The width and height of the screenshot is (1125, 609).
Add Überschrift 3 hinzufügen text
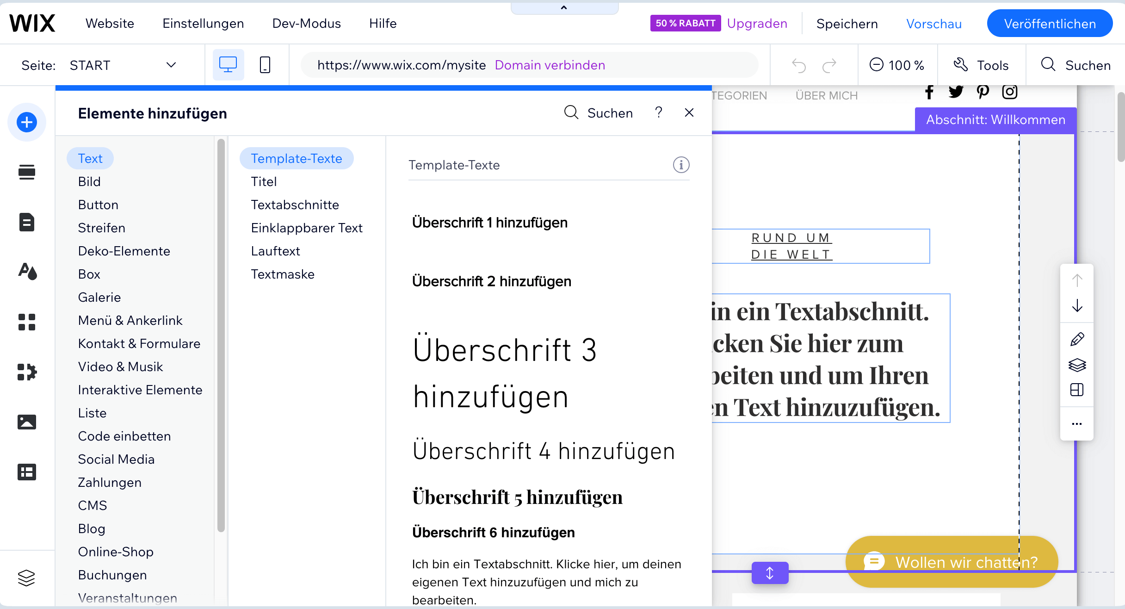pos(505,373)
